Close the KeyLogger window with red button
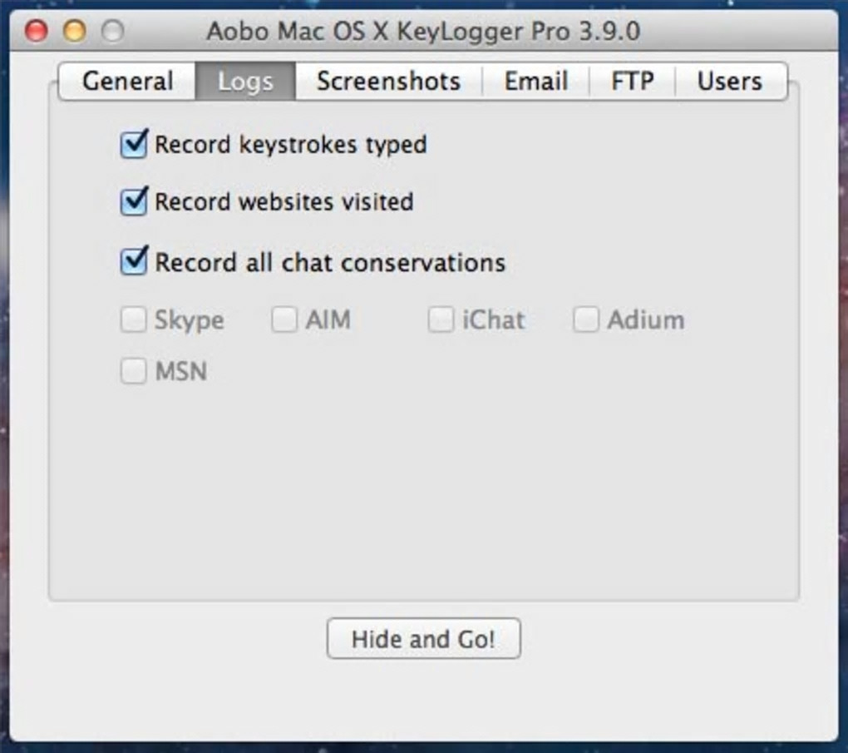This screenshot has height=753, width=848. click(37, 32)
